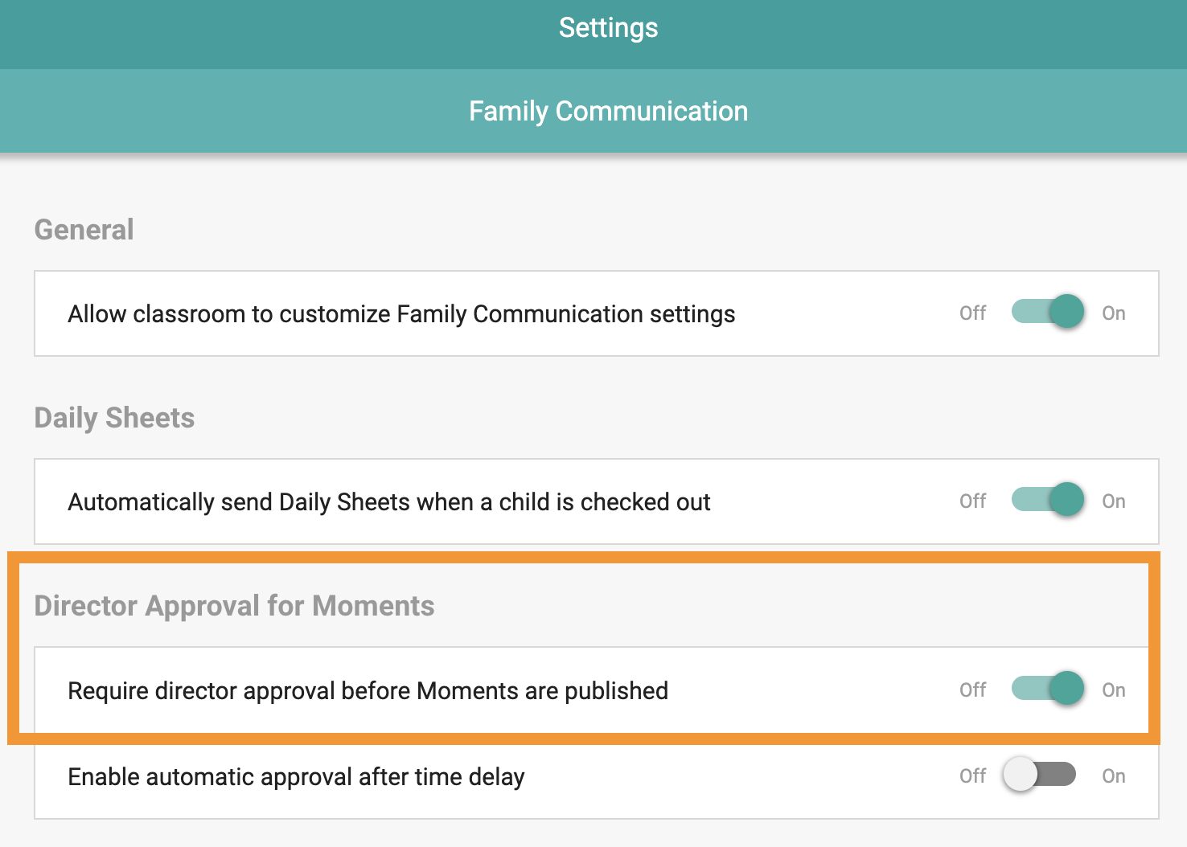Disable automatic Daily Sheets on checkout toggle

coord(1047,500)
